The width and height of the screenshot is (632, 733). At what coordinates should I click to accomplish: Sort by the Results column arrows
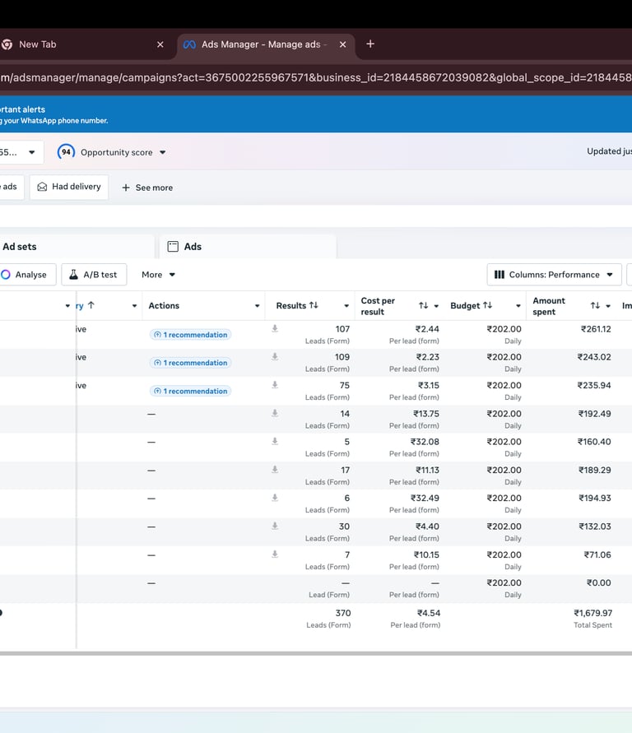[x=314, y=305]
